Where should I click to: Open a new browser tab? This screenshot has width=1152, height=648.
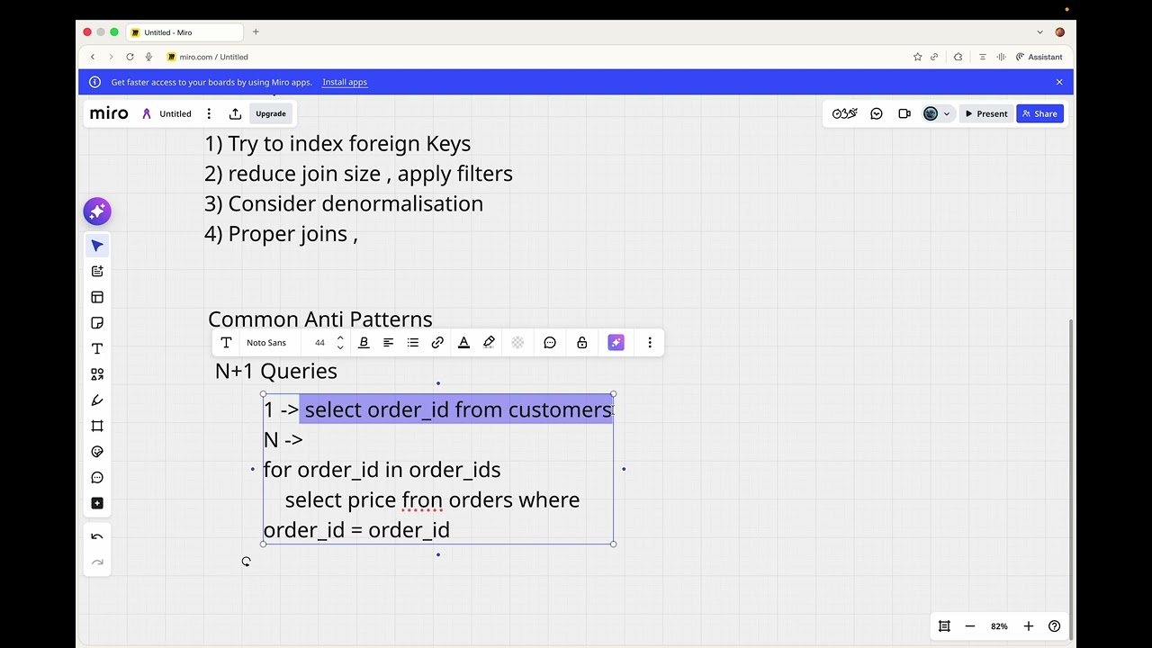[x=256, y=32]
